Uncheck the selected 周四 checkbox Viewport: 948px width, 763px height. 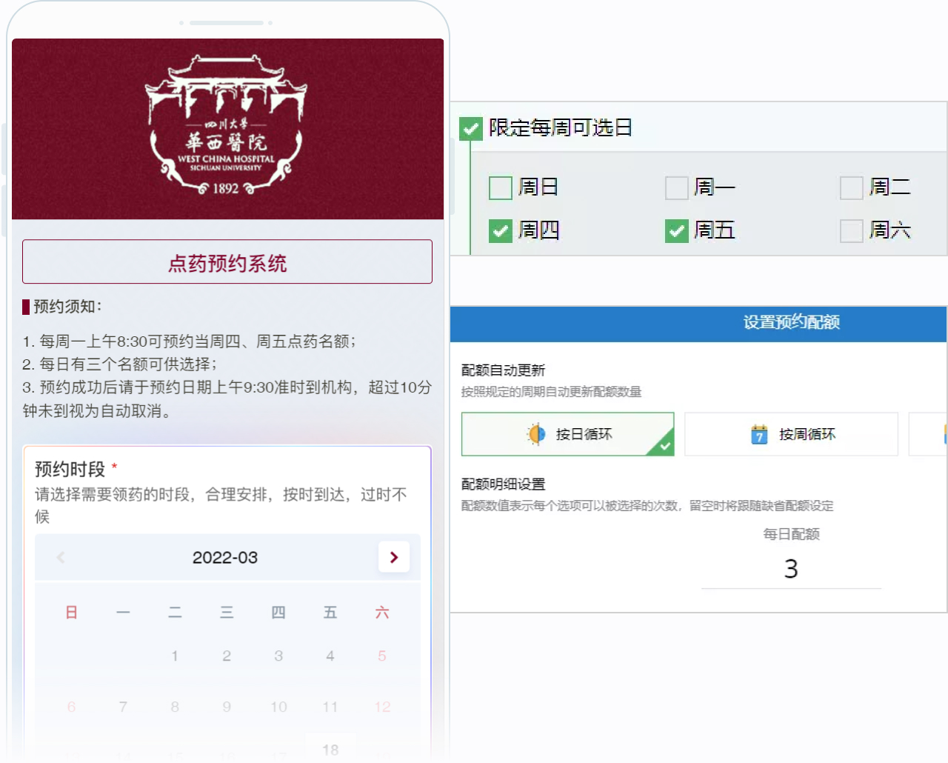coord(501,230)
